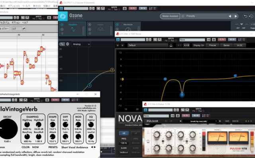Toggle the Ozone Equalizer module power
The width and height of the screenshot is (255, 158).
(62, 25)
